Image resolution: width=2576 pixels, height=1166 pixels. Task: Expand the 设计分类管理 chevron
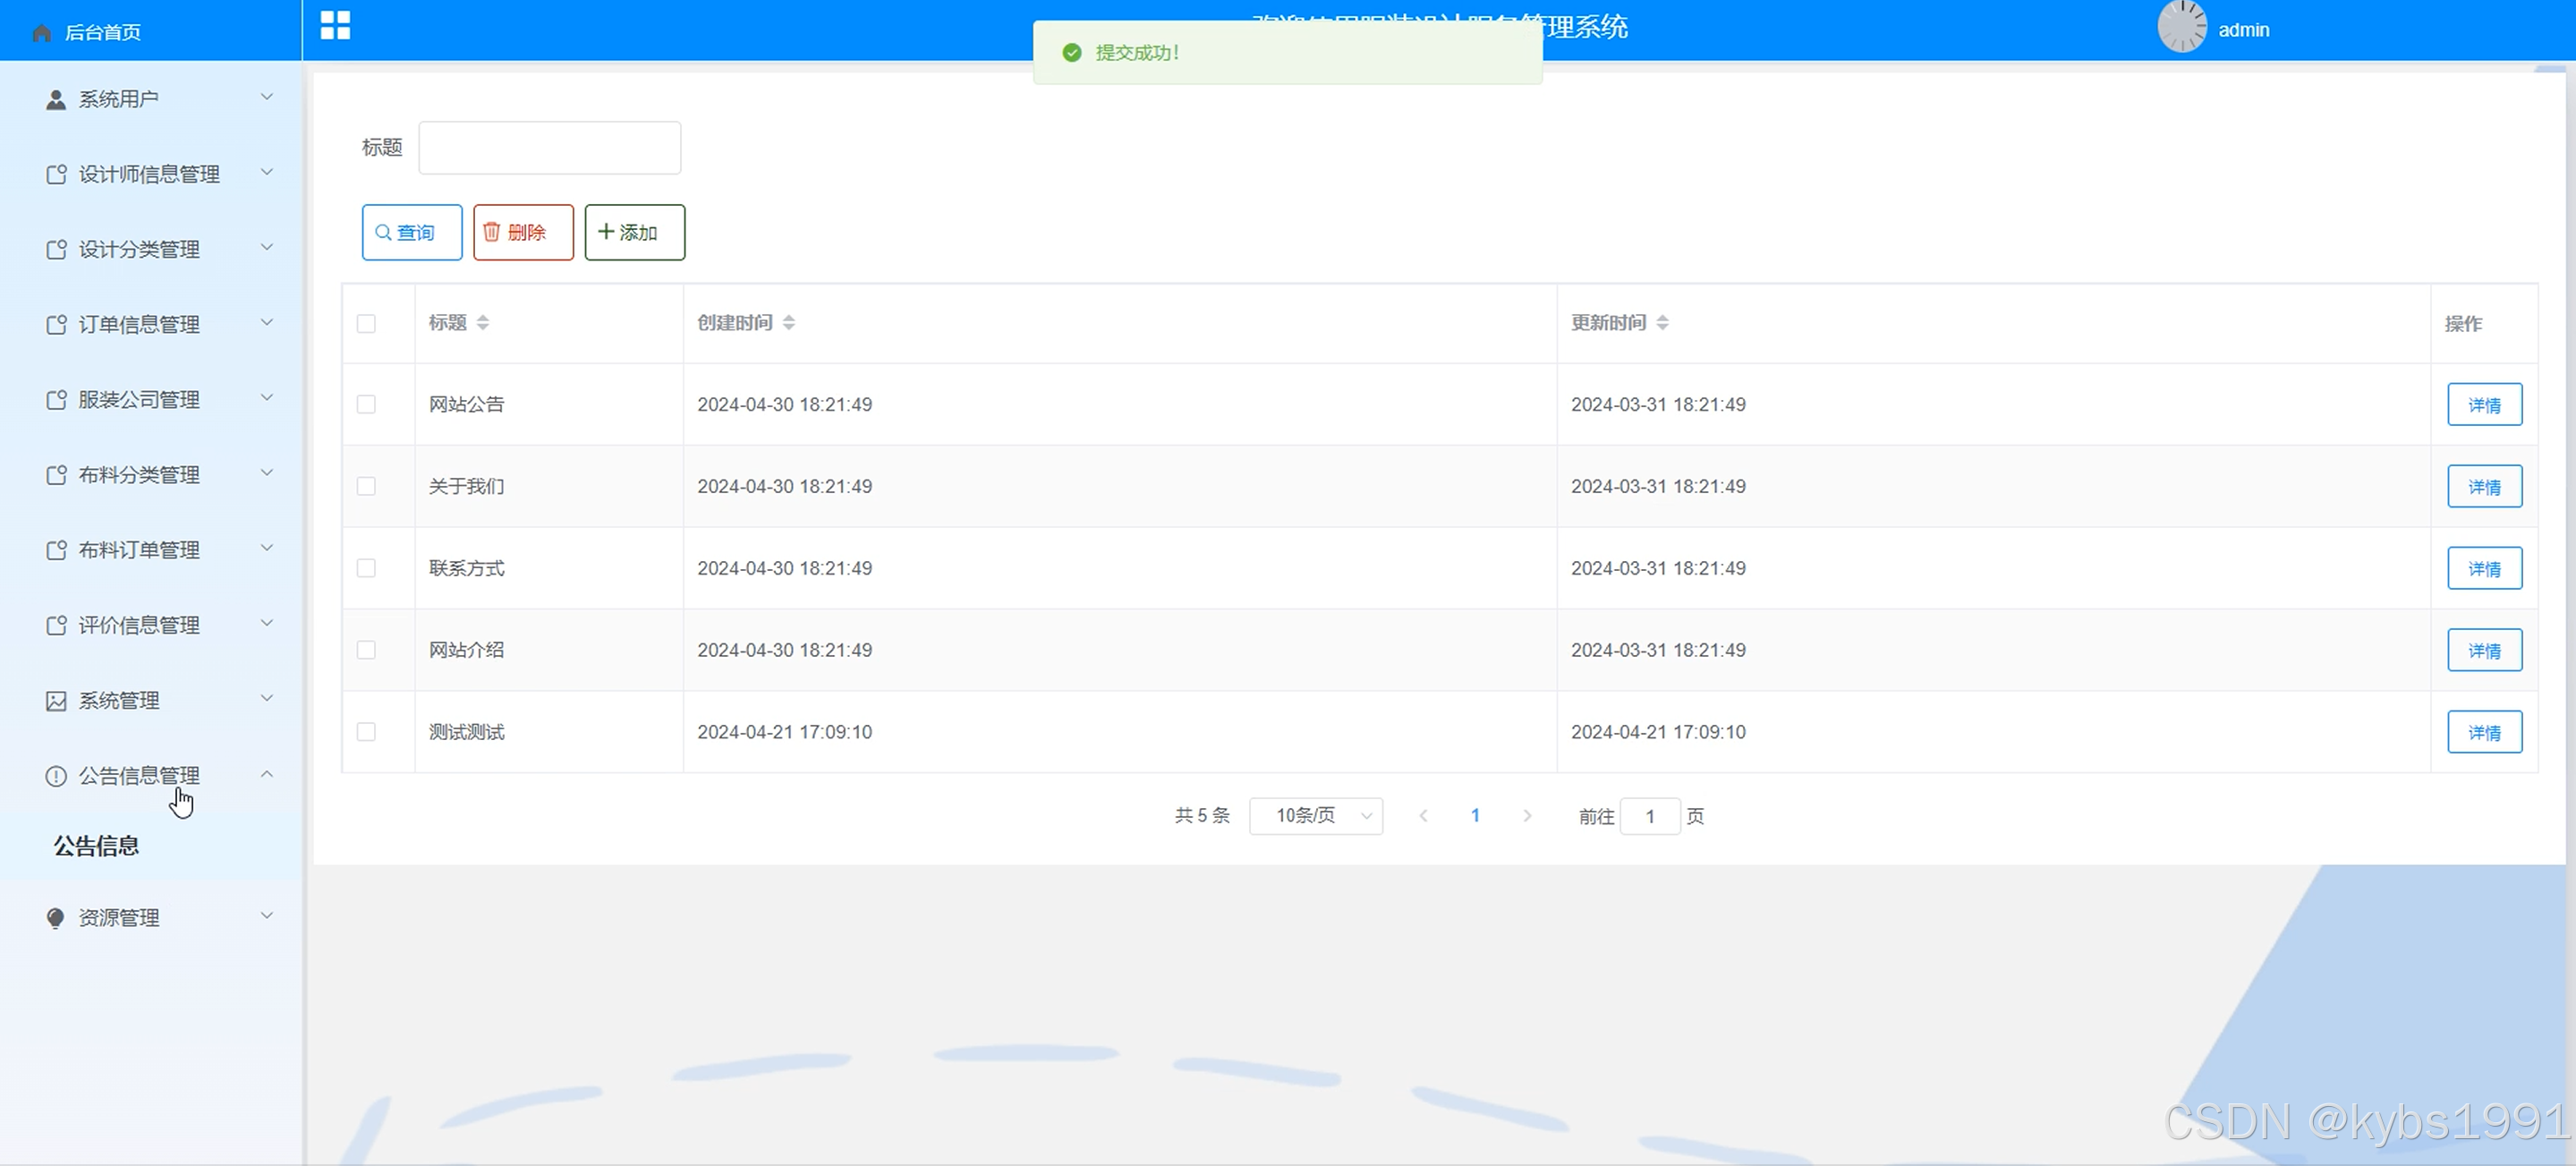267,247
